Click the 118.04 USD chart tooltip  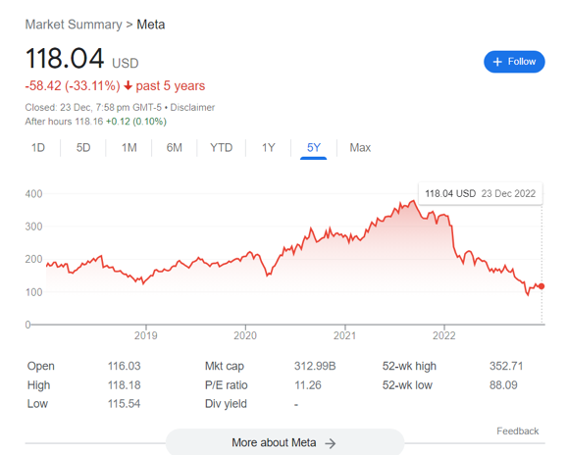coord(481,194)
